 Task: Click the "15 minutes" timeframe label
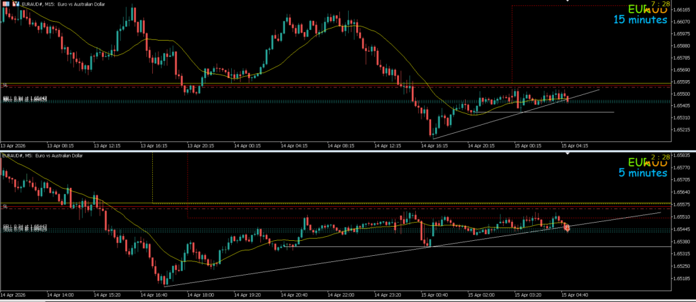[640, 20]
